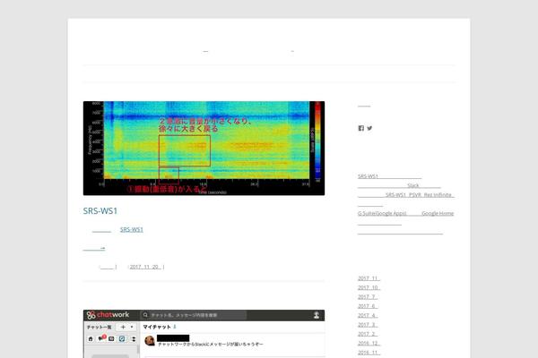Open recent post about PSVR Rez Infinite
538x358 pixels.
pyautogui.click(x=406, y=199)
